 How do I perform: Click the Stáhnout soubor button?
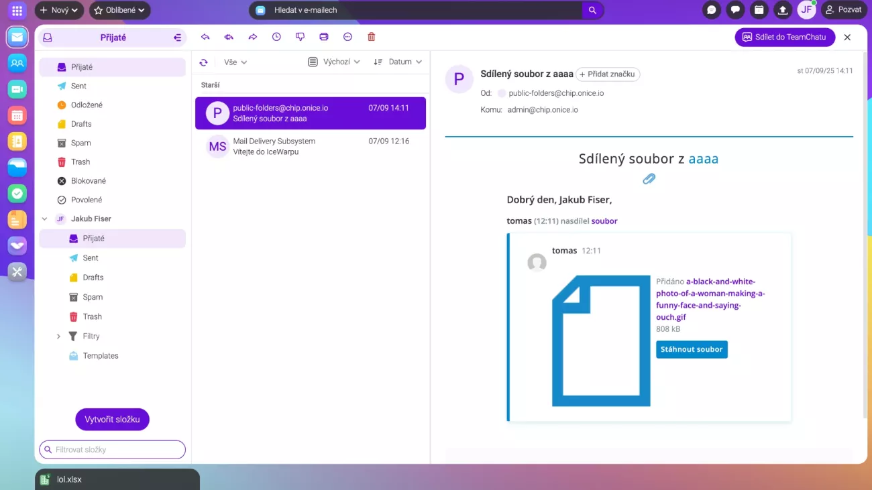[692, 349]
